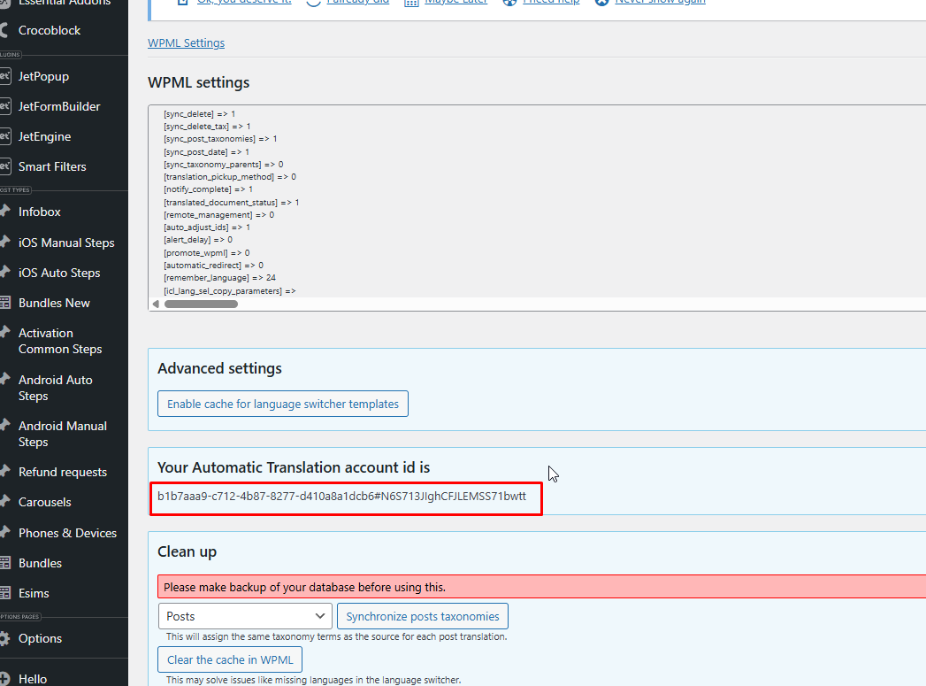
Task: Click the Jet icon beside JetEngine
Action: click(4, 136)
